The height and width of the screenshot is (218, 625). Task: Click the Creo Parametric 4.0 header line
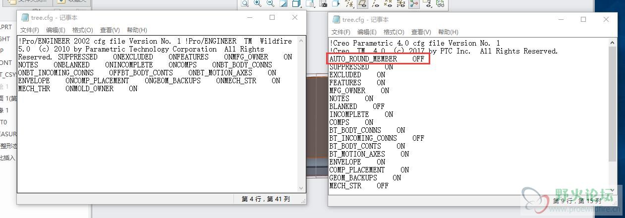[x=415, y=43]
